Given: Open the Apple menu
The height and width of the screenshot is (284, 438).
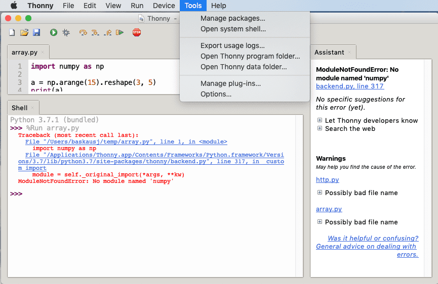Looking at the screenshot, I should click(x=13, y=5).
